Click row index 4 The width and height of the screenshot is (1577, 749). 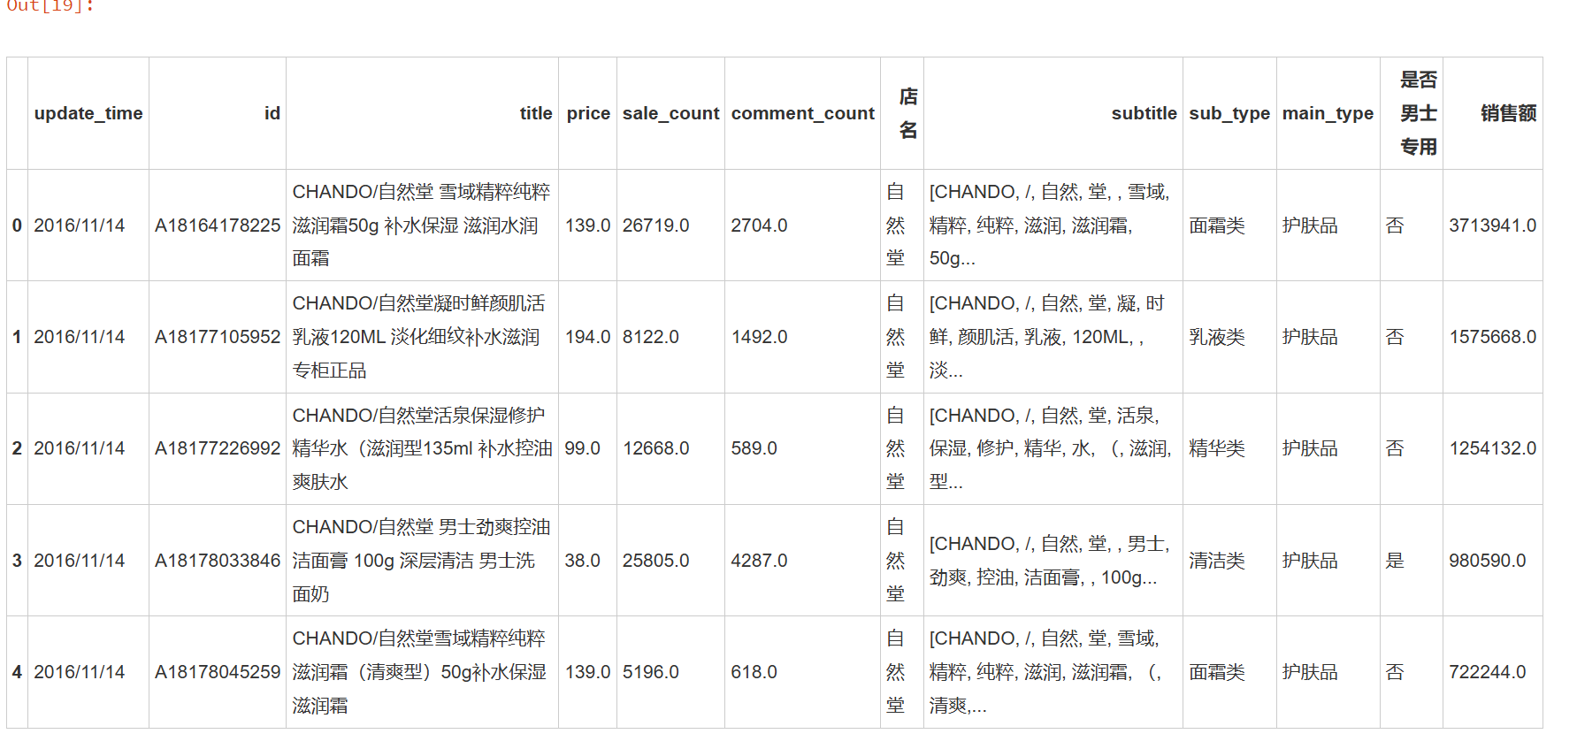click(17, 672)
